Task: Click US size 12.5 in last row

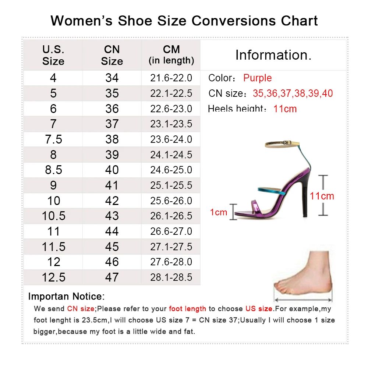Action: point(53,277)
